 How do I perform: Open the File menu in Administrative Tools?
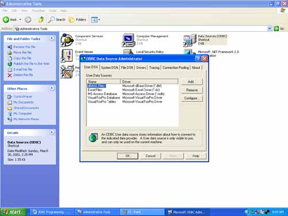pos(5,11)
